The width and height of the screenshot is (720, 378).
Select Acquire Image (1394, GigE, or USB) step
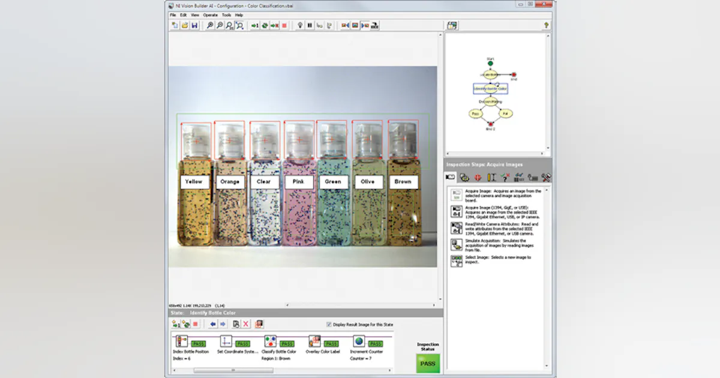[457, 211]
